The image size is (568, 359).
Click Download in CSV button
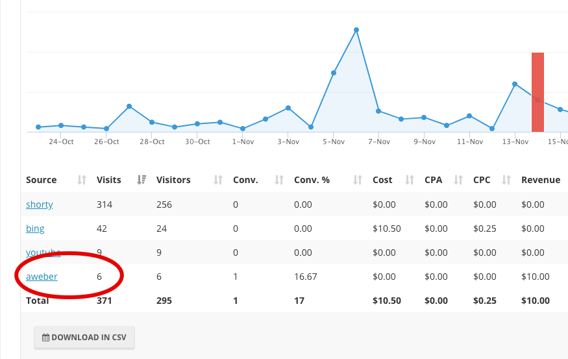tap(84, 338)
